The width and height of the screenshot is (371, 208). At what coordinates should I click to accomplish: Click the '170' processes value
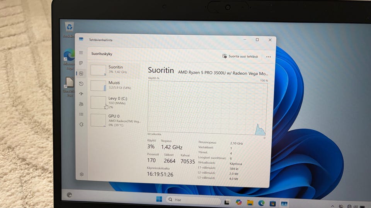[x=151, y=160]
